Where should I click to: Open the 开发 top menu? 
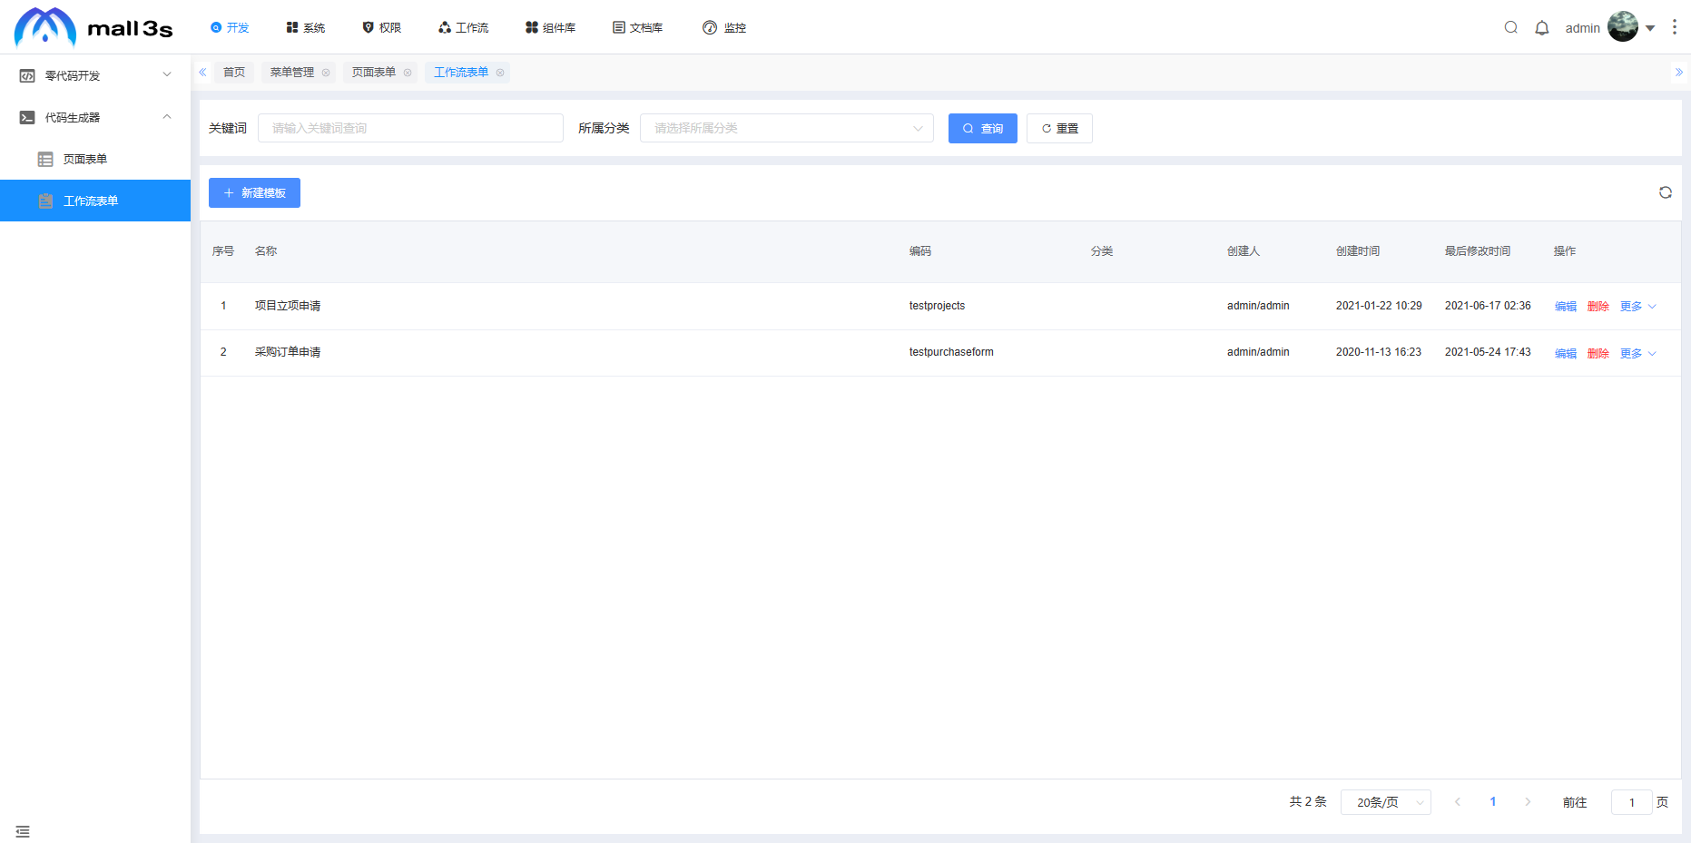coord(230,28)
